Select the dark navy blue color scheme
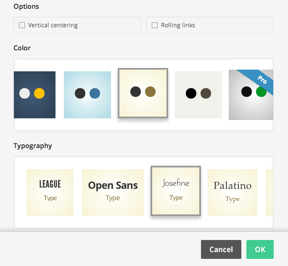 (x=34, y=95)
